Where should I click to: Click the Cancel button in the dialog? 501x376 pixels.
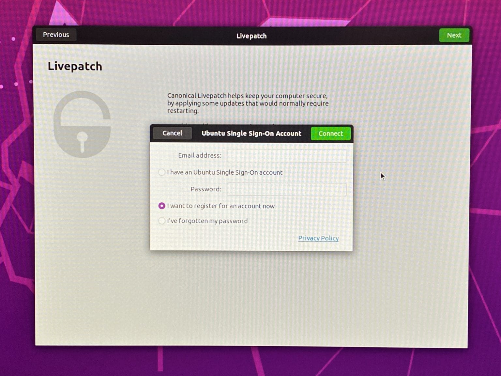[x=173, y=133]
